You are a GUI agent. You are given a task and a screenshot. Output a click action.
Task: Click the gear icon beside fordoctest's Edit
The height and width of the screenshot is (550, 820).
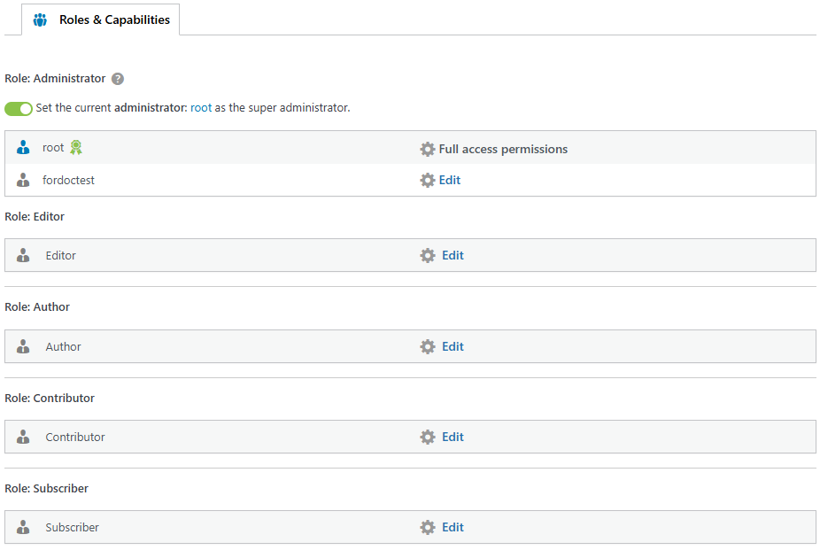tap(429, 180)
